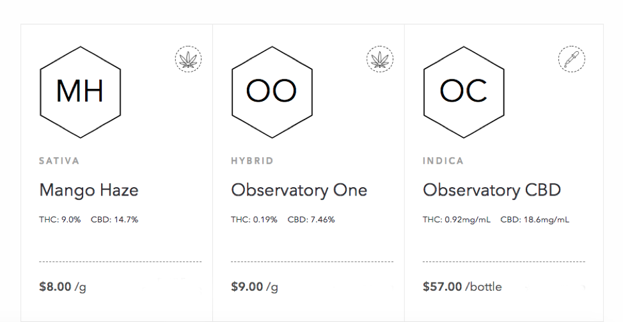
Task: Click Observatory One CBD 7.46% value
Action: pyautogui.click(x=311, y=220)
